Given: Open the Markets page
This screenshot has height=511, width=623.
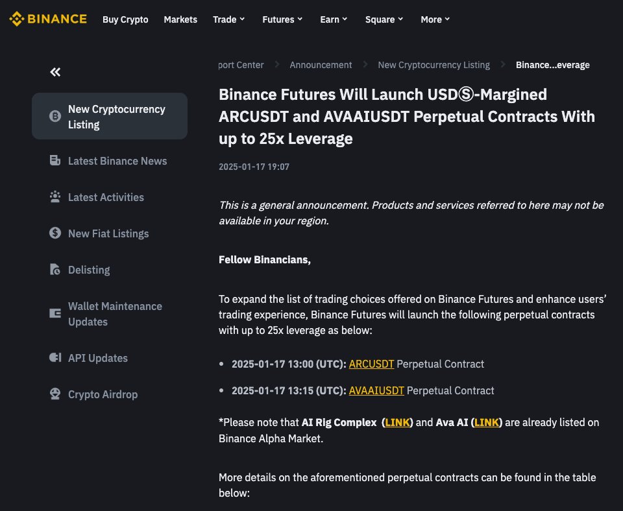Looking at the screenshot, I should (180, 19).
